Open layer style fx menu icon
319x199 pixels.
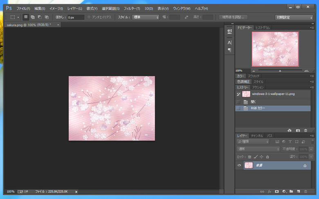pos(270,191)
